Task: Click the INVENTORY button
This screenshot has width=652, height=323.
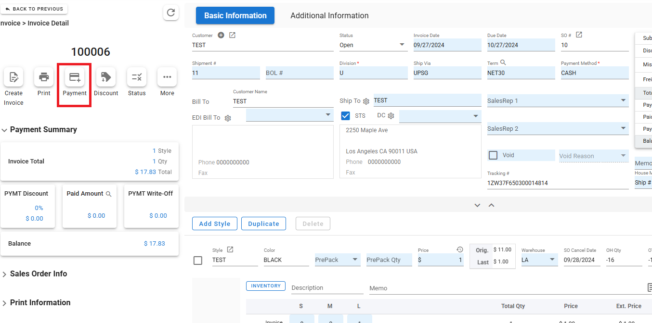Action: pyautogui.click(x=266, y=286)
